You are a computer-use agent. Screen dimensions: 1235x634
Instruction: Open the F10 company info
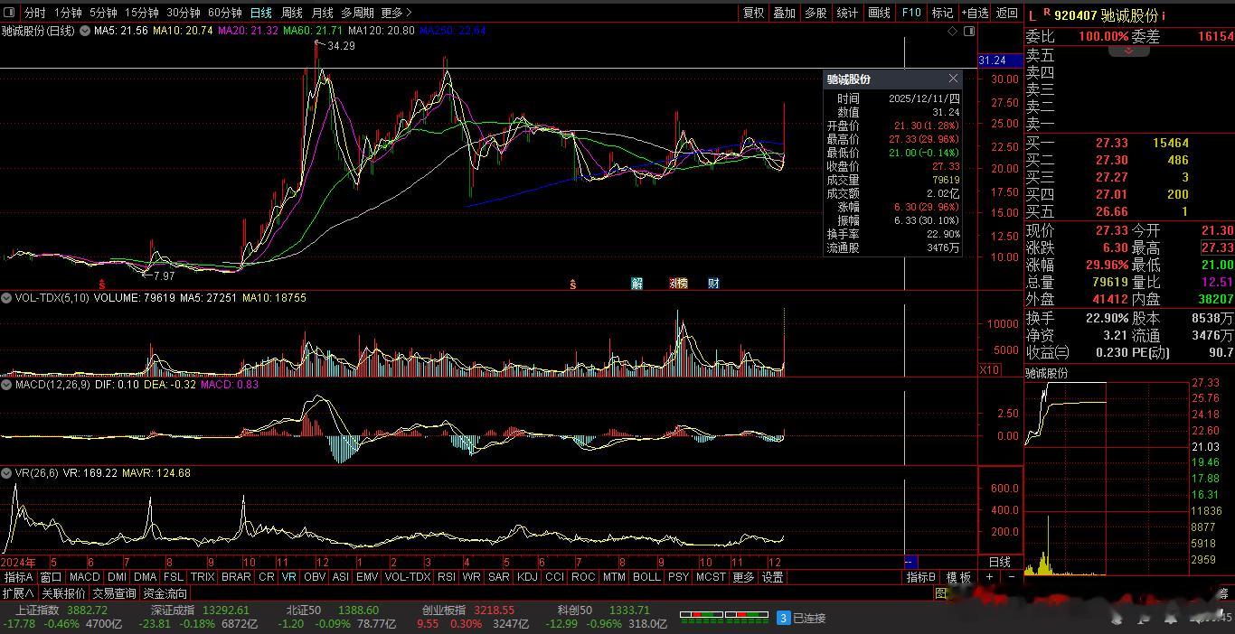point(910,13)
